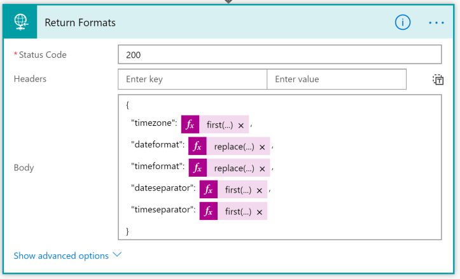Screen dimensions: 460x279
Task: Switch Headers to text mode icon
Action: [x=438, y=79]
